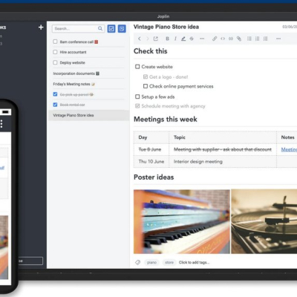The height and width of the screenshot is (297, 297).
Task: Click the insert hyperlink icon
Action: tap(215, 39)
